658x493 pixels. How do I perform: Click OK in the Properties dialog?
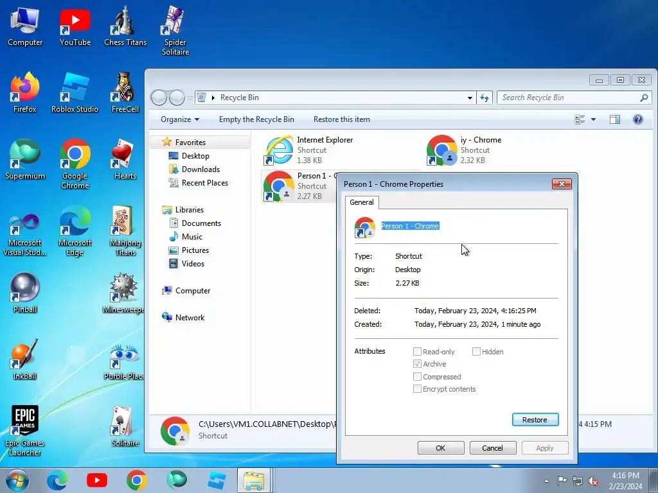pyautogui.click(x=441, y=447)
